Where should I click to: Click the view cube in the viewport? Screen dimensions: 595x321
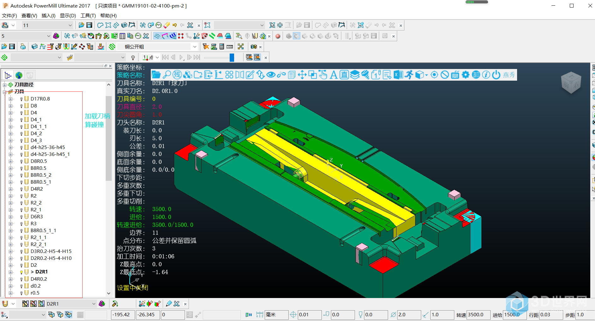(x=571, y=83)
